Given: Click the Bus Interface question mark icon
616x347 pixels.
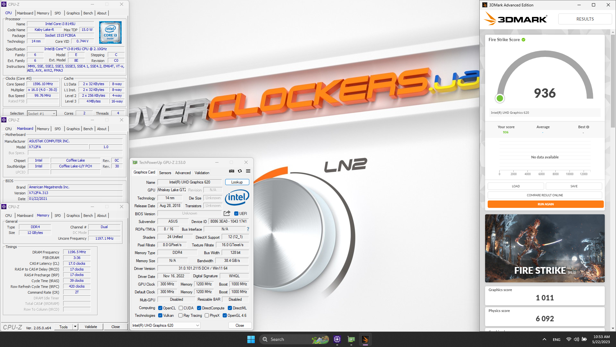Looking at the screenshot, I should (248, 229).
